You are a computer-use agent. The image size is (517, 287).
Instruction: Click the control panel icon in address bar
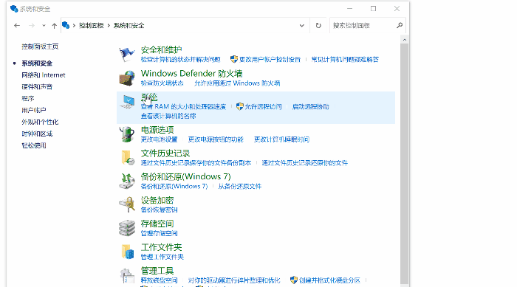(66, 25)
